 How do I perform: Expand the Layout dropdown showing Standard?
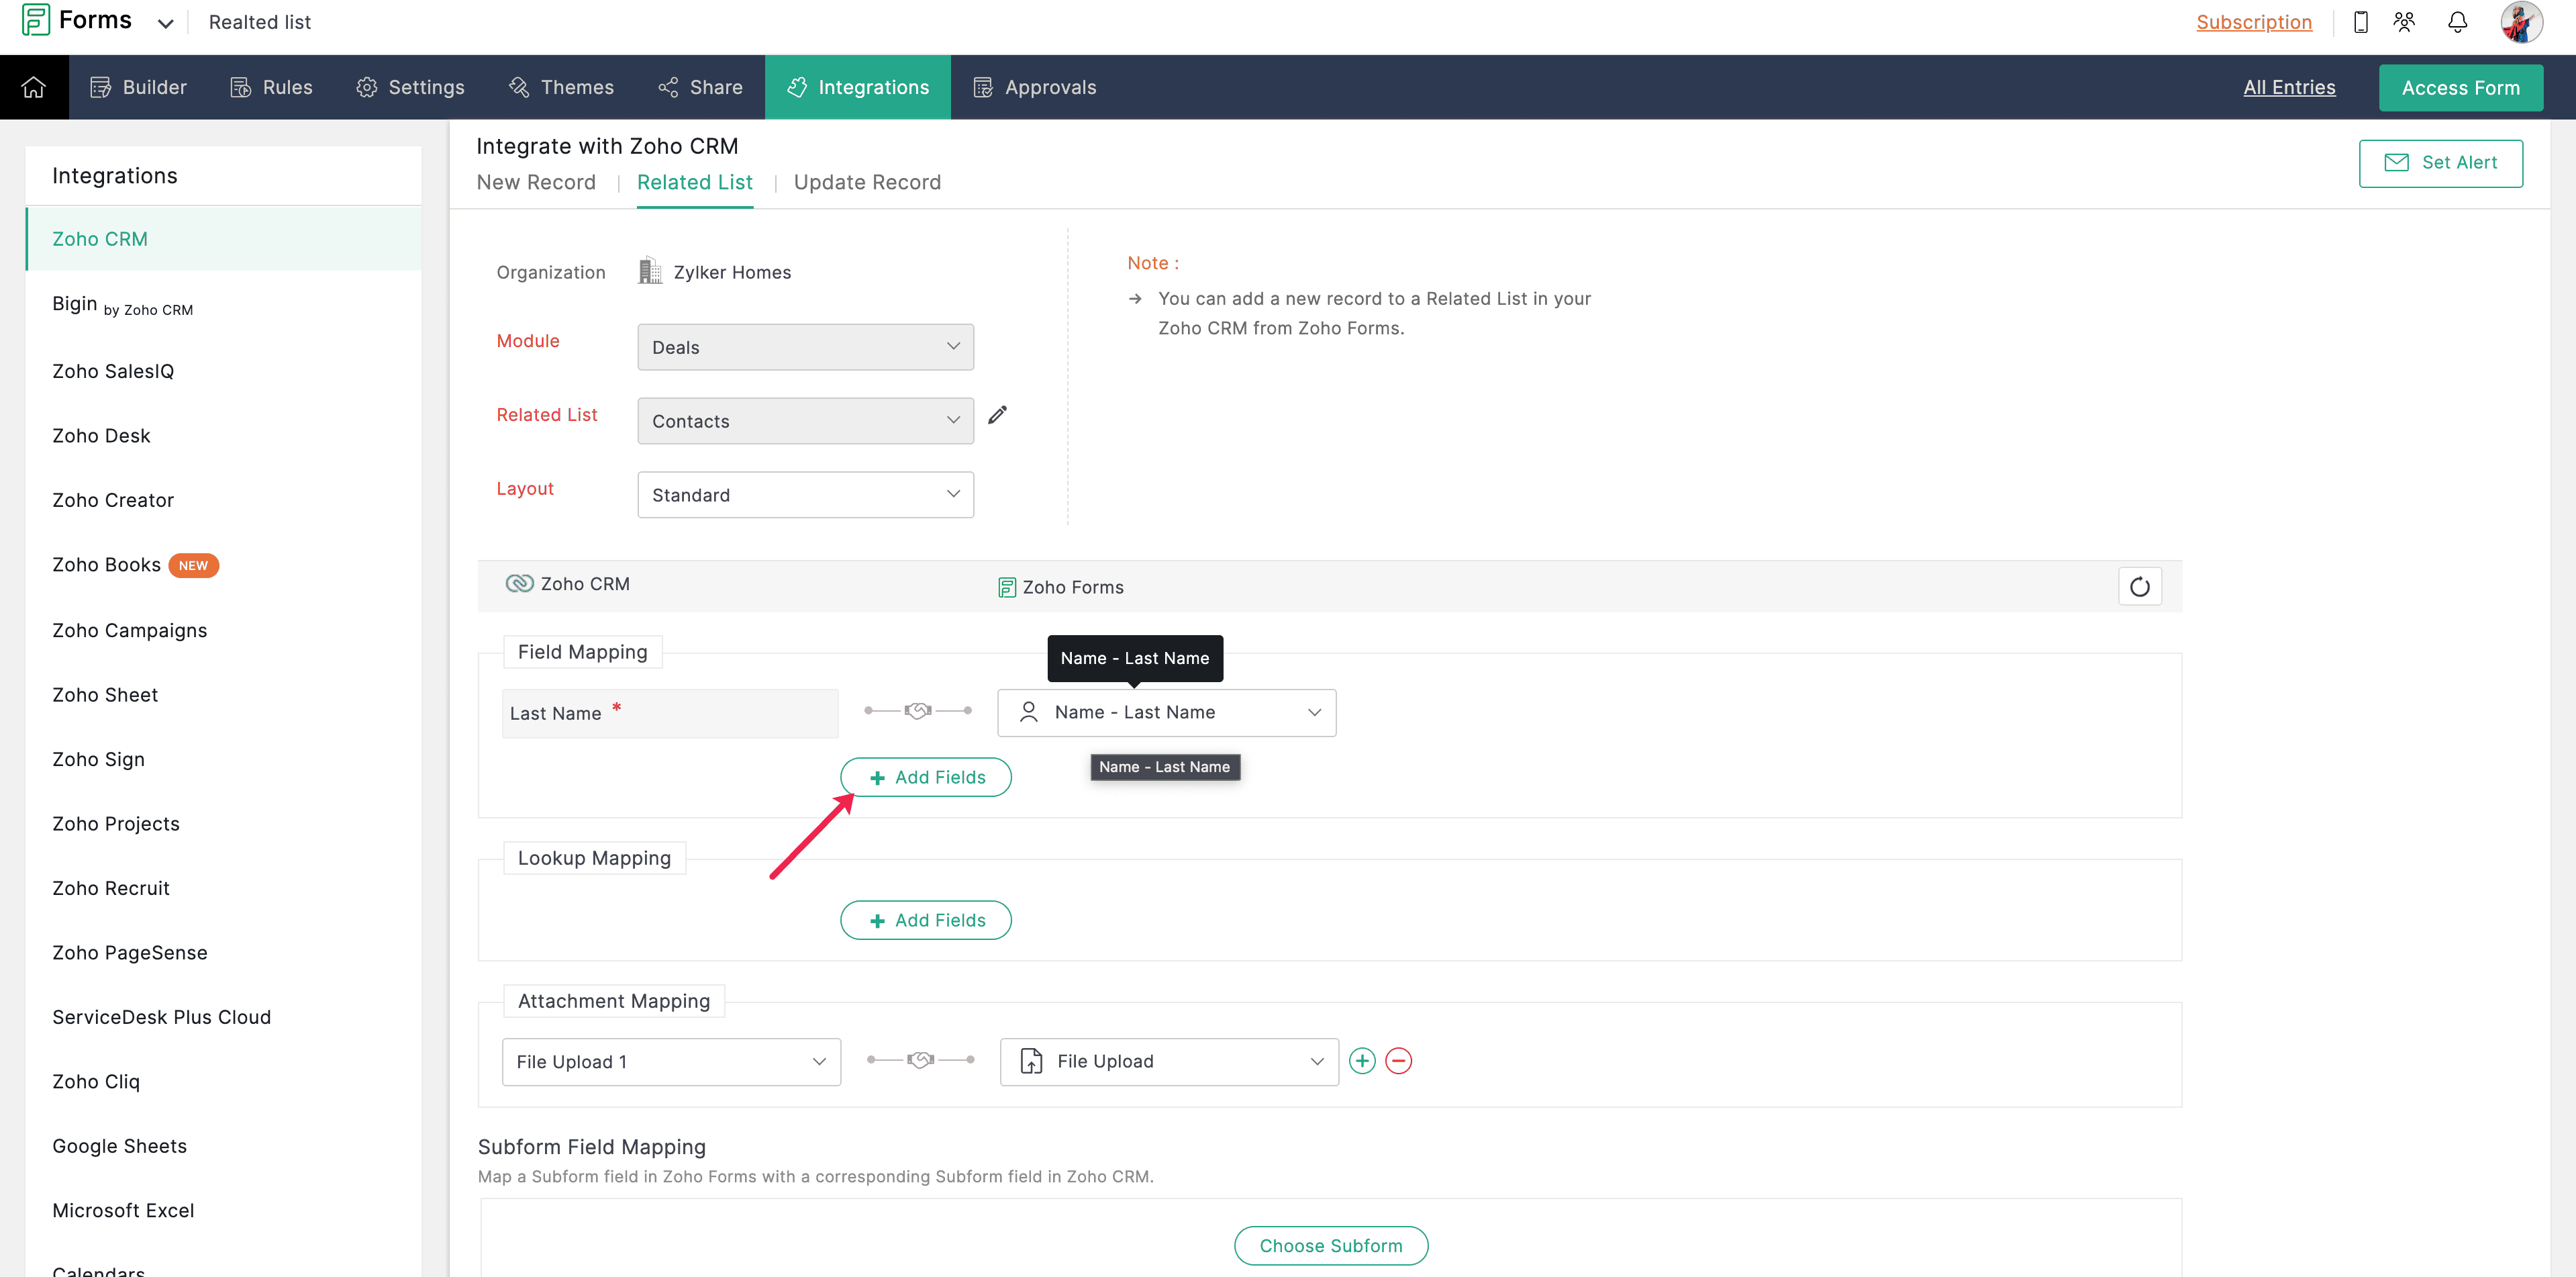pos(805,495)
